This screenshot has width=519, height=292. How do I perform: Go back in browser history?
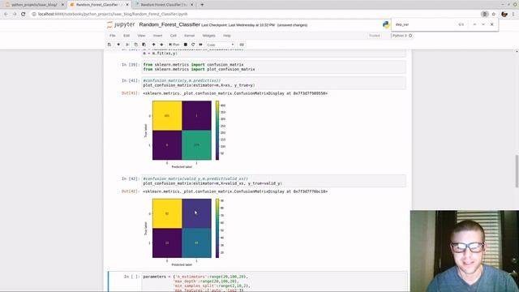tap(6, 14)
